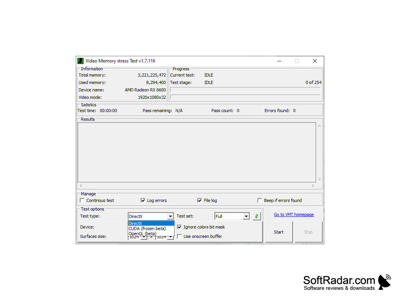Uncheck Ignore colors bit mask
400x300 pixels.
point(179,227)
